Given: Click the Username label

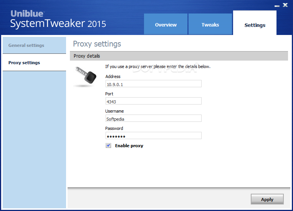Looking at the screenshot, I should (114, 111).
